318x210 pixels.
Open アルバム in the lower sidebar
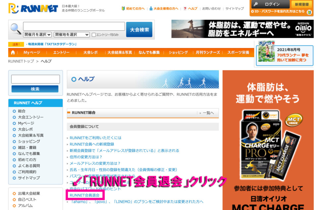[26, 206]
